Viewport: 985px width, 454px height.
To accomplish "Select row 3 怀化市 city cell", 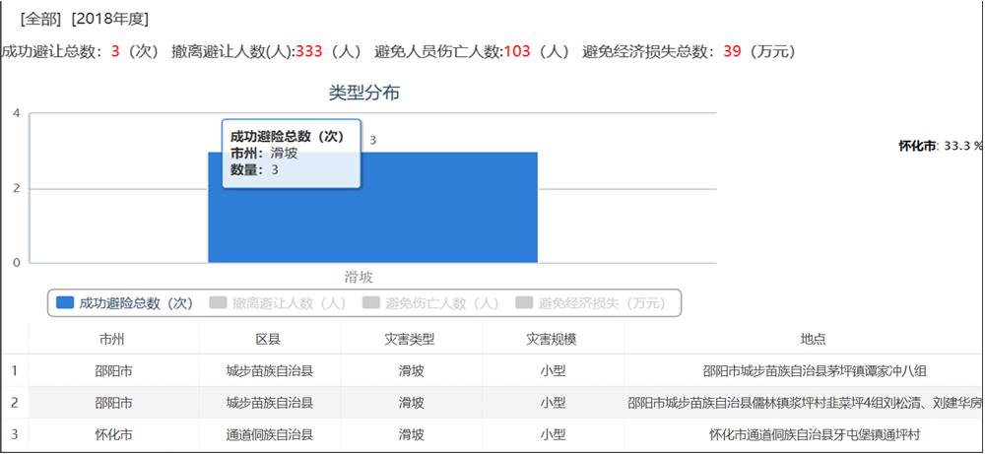I will (x=113, y=433).
